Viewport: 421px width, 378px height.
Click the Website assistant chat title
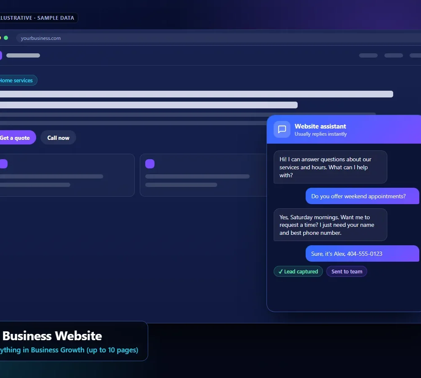(x=320, y=126)
